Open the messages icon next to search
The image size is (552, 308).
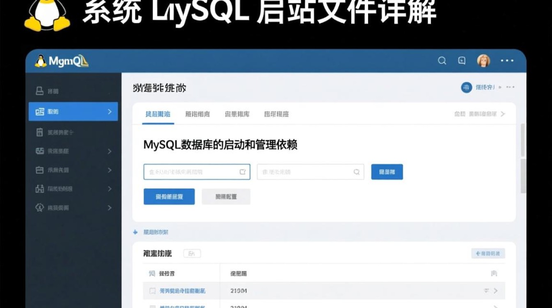tap(462, 60)
